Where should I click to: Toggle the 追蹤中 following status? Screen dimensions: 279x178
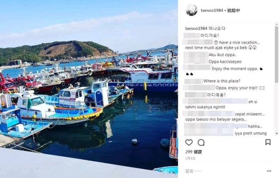click(x=233, y=10)
